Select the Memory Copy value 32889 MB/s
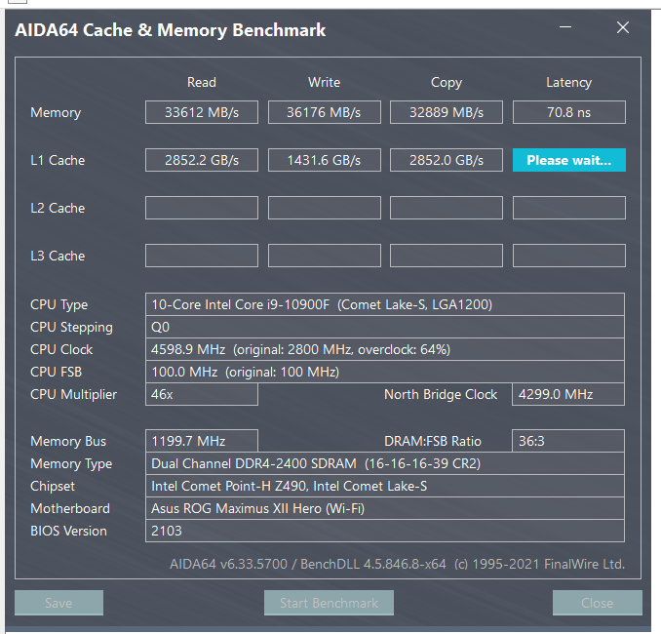The width and height of the screenshot is (661, 634). (447, 112)
